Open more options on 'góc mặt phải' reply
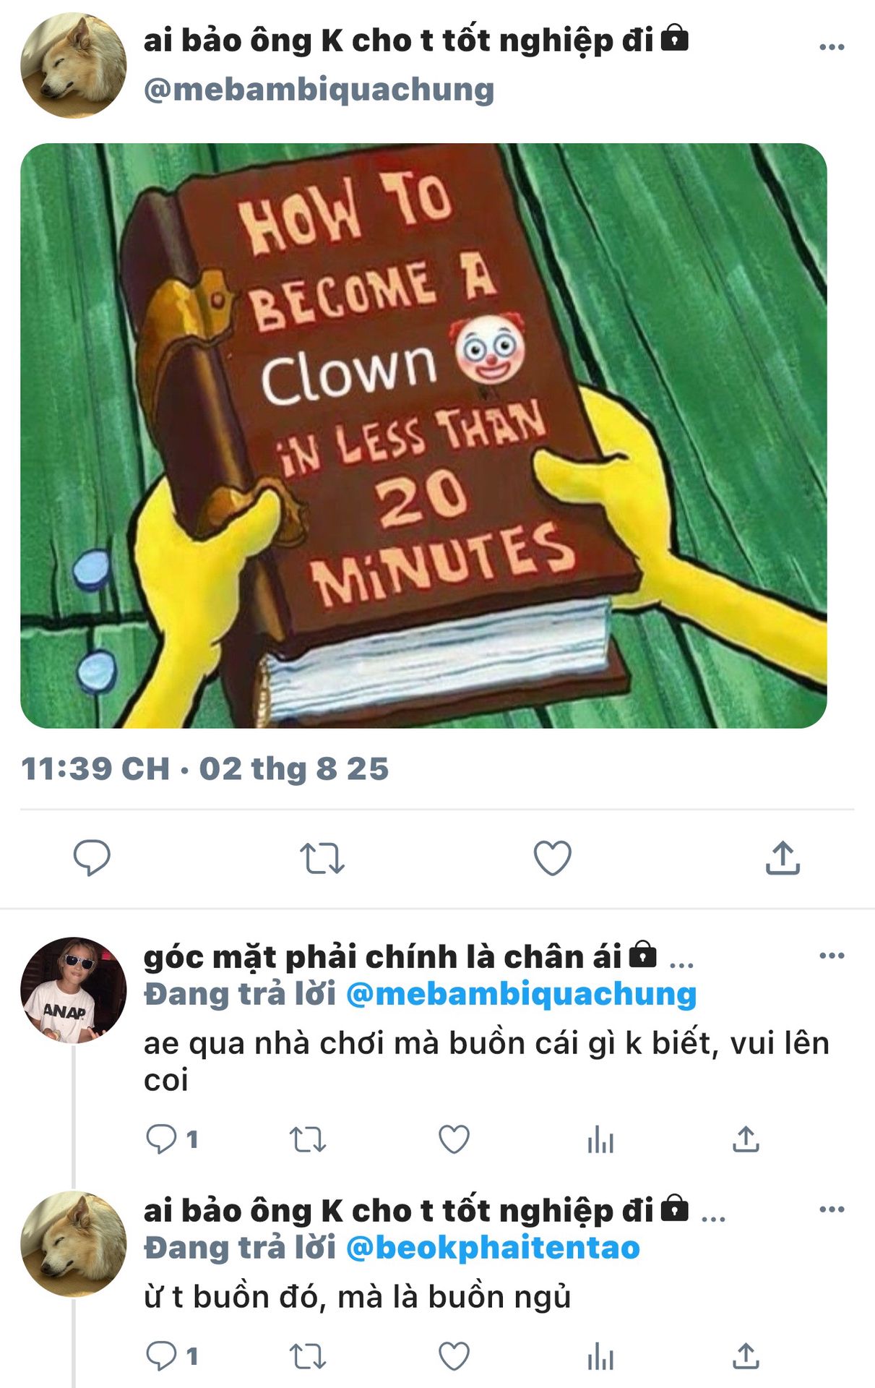The height and width of the screenshot is (1388, 875). tap(832, 956)
